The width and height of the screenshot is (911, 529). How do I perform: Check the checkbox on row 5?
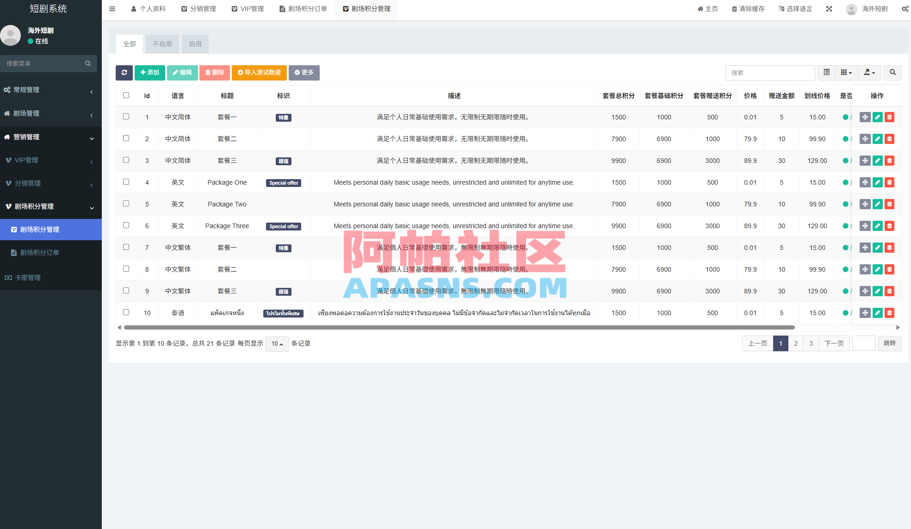tap(126, 204)
